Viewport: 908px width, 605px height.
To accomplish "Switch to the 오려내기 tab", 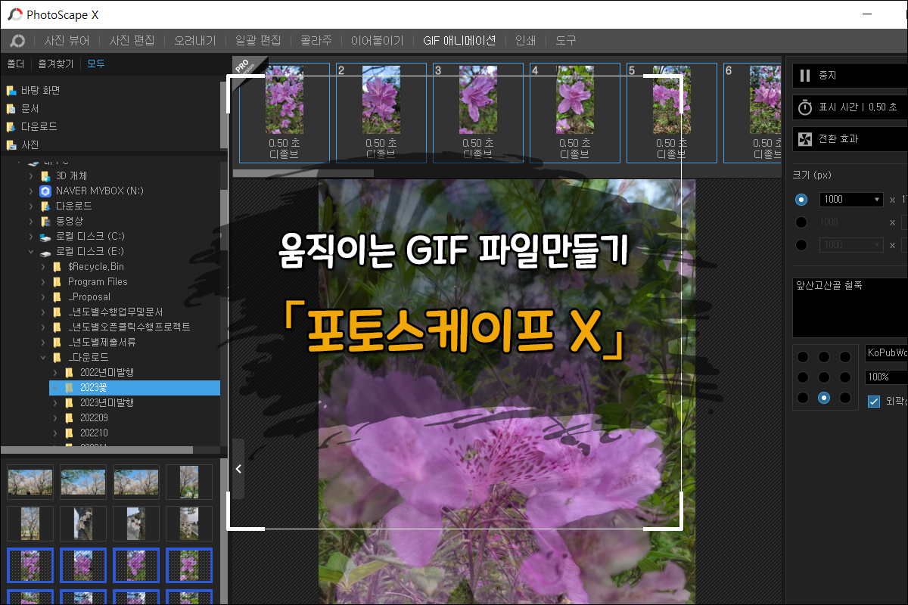I will pyautogui.click(x=195, y=41).
